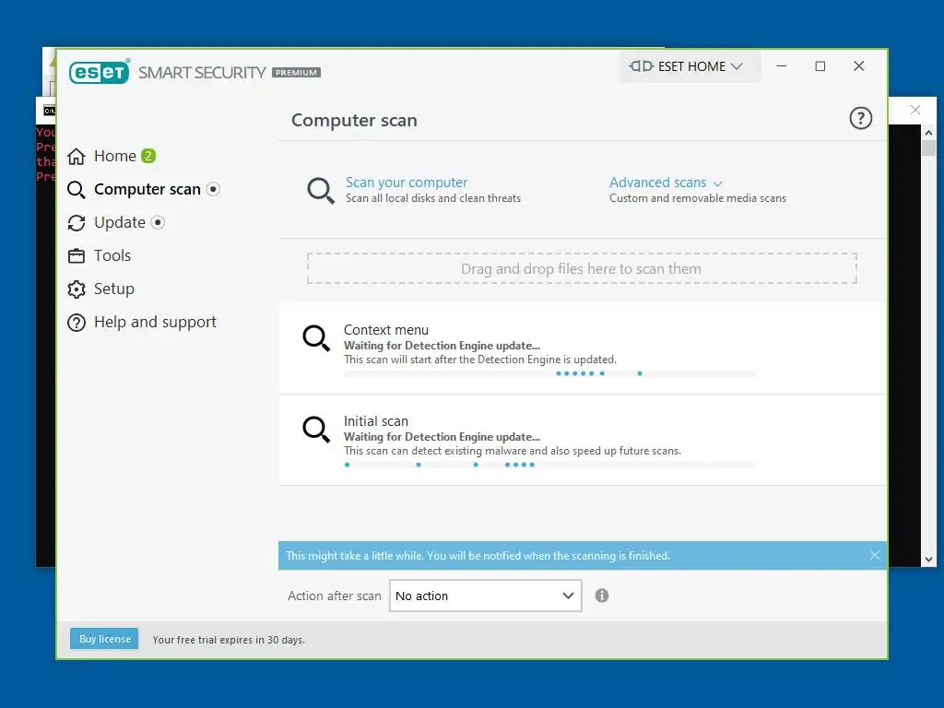This screenshot has height=708, width=944.
Task: Open the Tools section
Action: (112, 255)
